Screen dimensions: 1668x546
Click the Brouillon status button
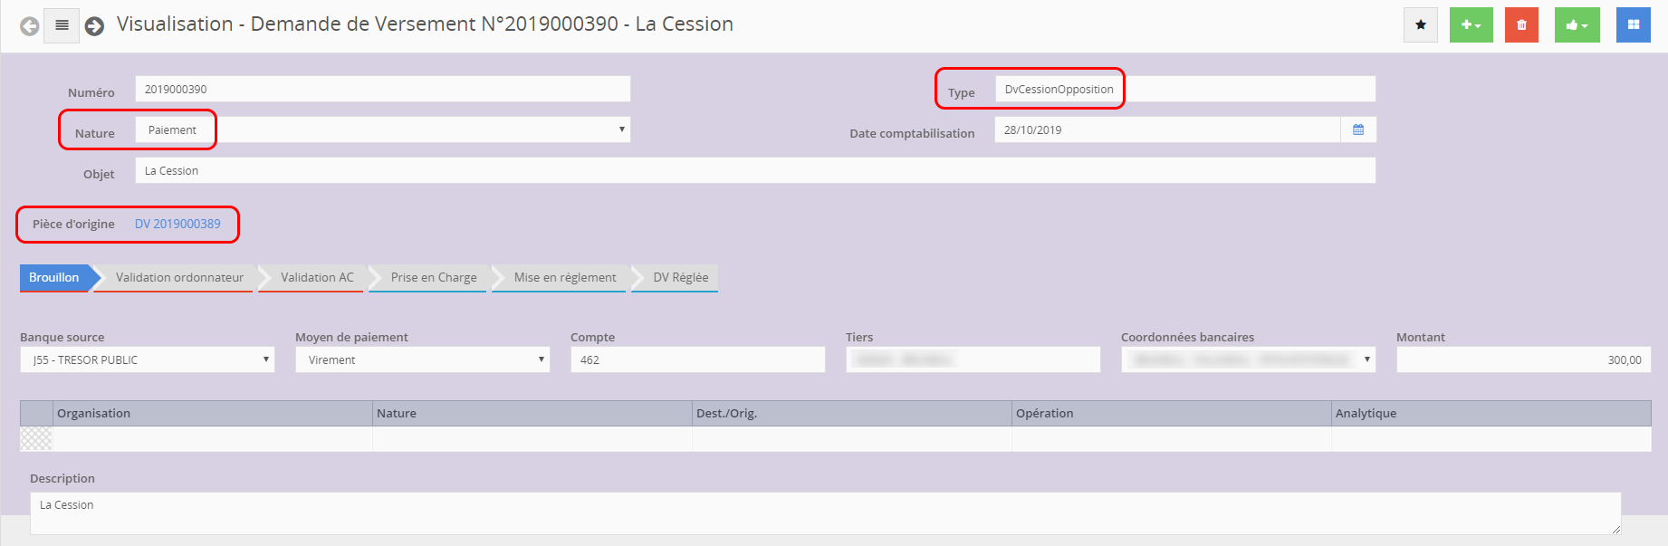click(x=53, y=277)
